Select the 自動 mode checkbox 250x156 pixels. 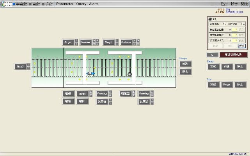(31, 4)
